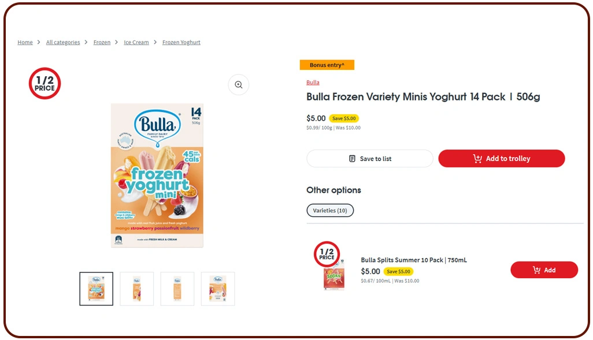Open All categories breadcrumb

coord(63,42)
